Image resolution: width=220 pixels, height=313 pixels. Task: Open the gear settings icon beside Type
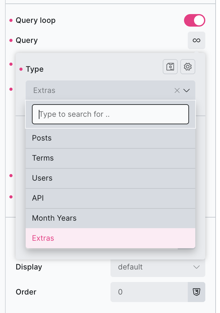pos(188,67)
